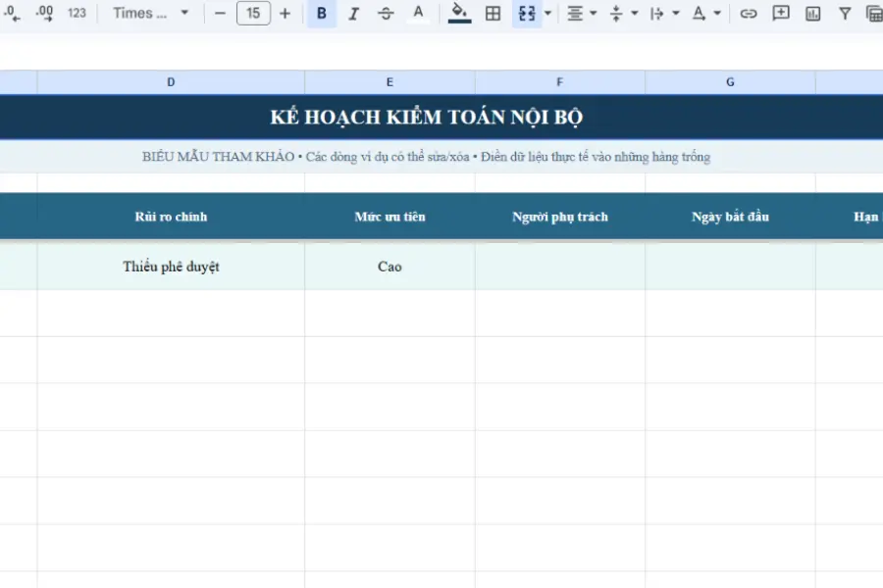Click the Ngày bắt đầu header cell
Image resolution: width=883 pixels, height=588 pixels.
730,217
